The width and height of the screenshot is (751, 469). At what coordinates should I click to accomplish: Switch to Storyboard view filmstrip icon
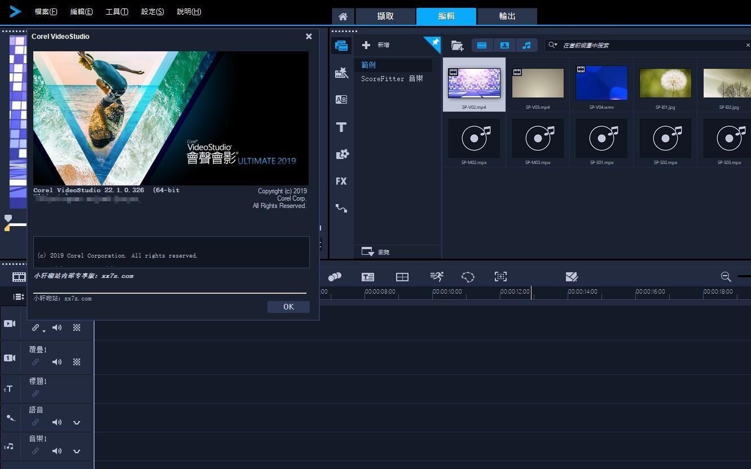[19, 277]
